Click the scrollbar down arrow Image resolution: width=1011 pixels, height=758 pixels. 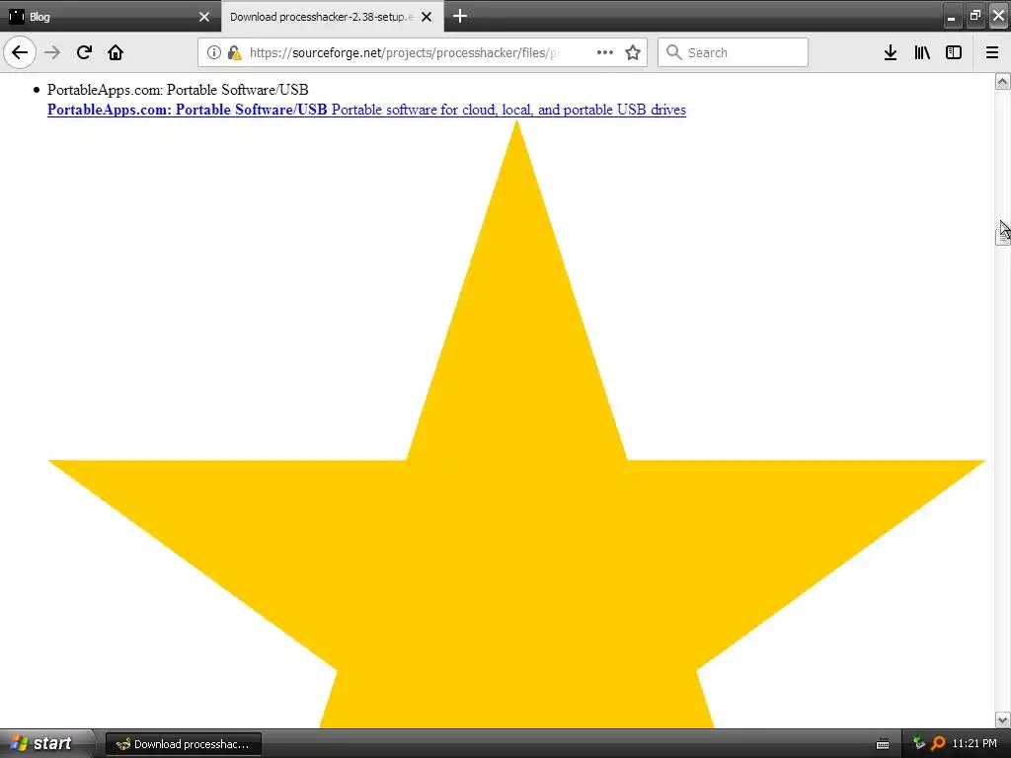pyautogui.click(x=1003, y=720)
